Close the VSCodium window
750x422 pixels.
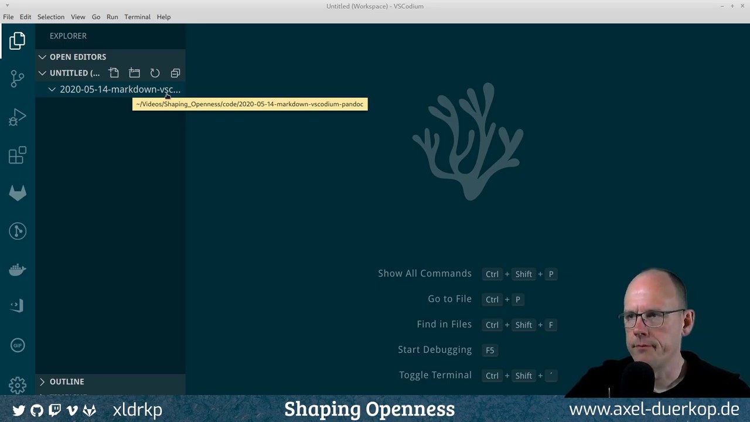742,6
